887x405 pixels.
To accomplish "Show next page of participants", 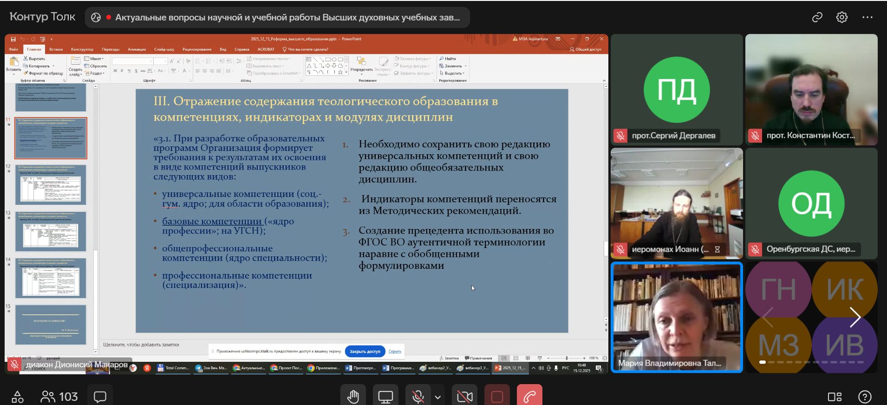I will [855, 317].
